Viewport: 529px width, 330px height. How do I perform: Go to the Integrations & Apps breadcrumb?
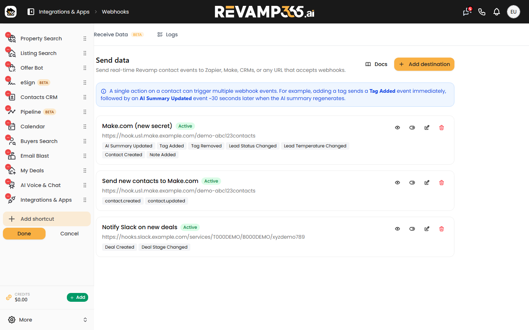pos(64,12)
